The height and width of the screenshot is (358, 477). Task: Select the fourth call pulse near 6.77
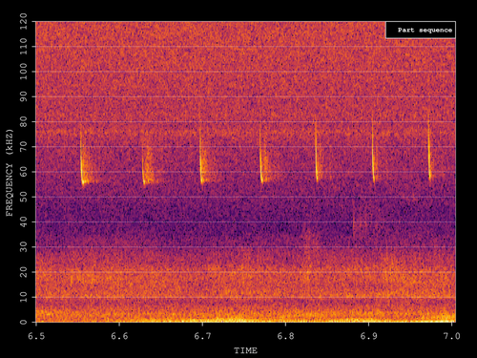click(x=262, y=155)
